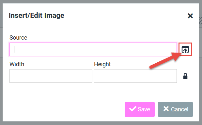
Task: Click the partially hidden icon behind the dialog's right edge
Action: [200, 20]
